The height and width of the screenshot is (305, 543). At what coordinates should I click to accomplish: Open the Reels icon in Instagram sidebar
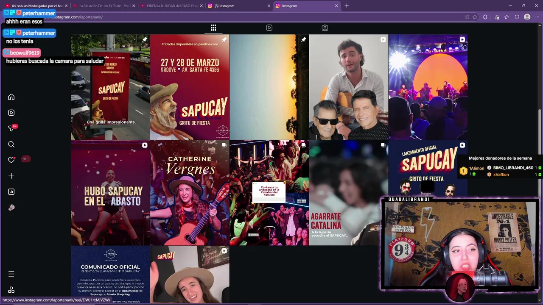pos(11,113)
